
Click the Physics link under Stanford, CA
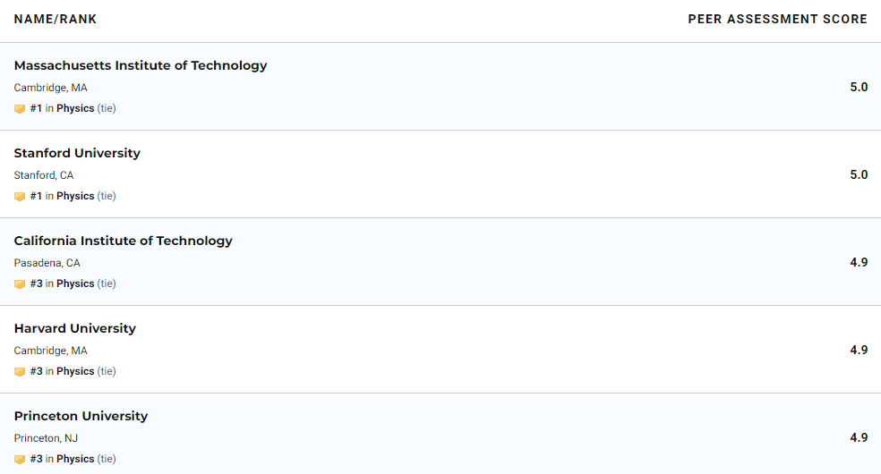click(75, 196)
